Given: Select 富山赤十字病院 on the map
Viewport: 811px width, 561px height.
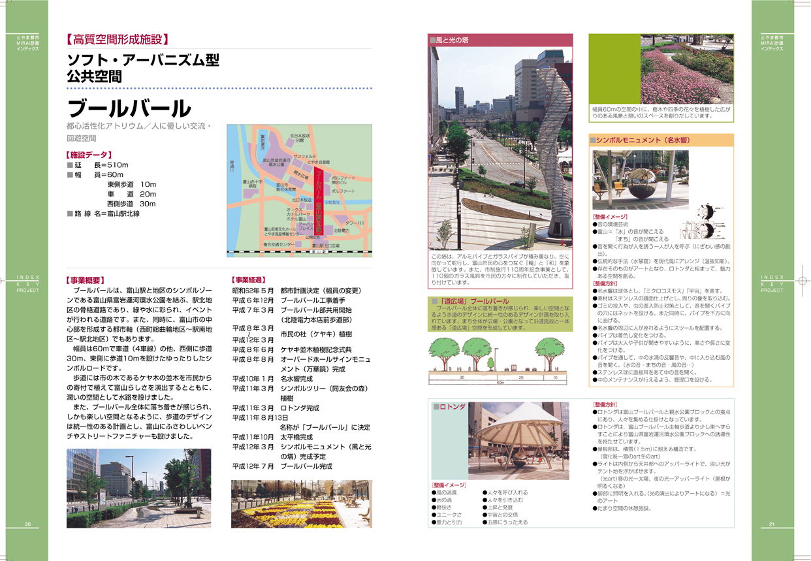Looking at the screenshot, I should (x=252, y=184).
